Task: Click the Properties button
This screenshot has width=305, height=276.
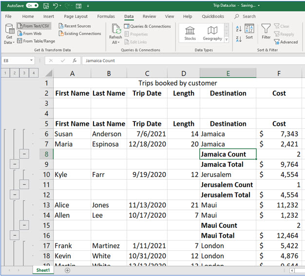Action: pos(136,34)
